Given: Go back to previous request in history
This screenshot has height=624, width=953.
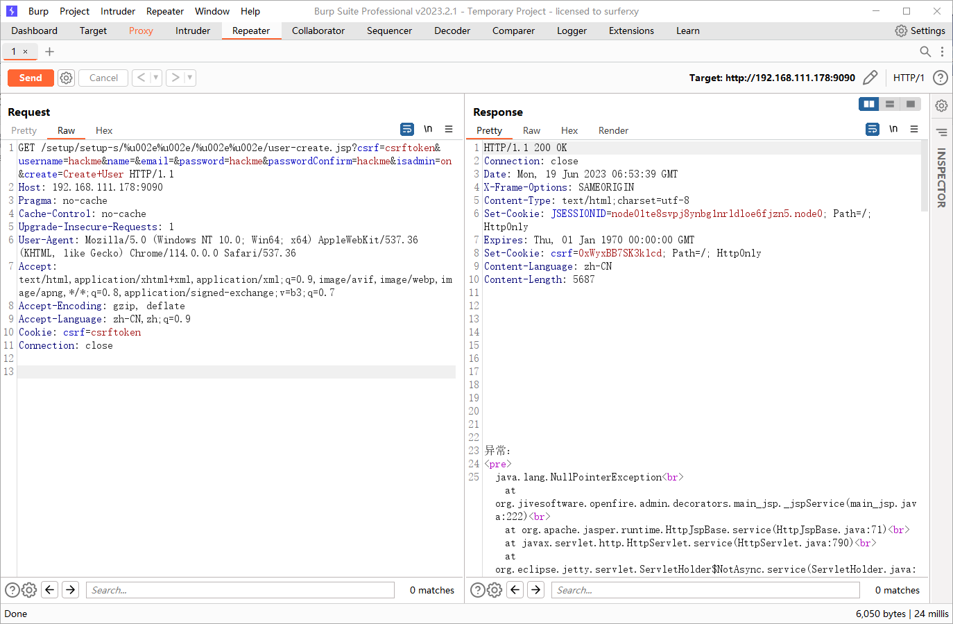Looking at the screenshot, I should click(x=141, y=78).
